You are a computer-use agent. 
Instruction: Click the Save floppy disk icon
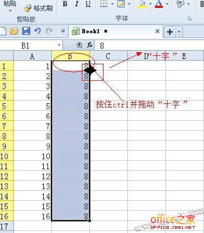click(x=26, y=31)
